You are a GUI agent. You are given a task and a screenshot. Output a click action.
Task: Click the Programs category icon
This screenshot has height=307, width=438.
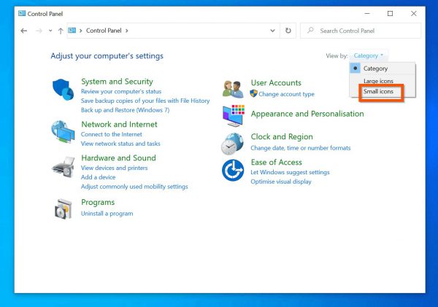pyautogui.click(x=64, y=209)
